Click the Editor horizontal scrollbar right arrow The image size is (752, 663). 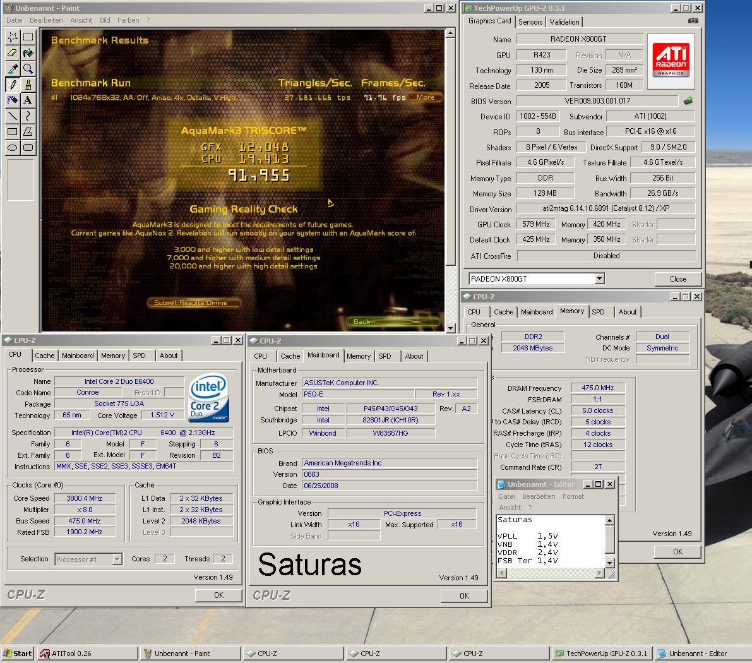coord(599,573)
